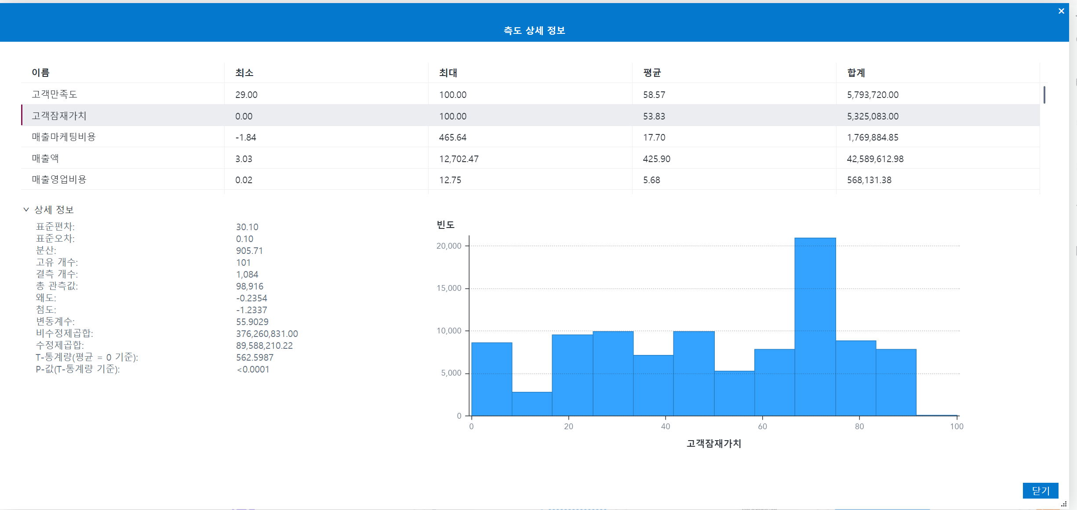Click the dialog resize grip icon
This screenshot has height=510, width=1077.
tap(1063, 504)
